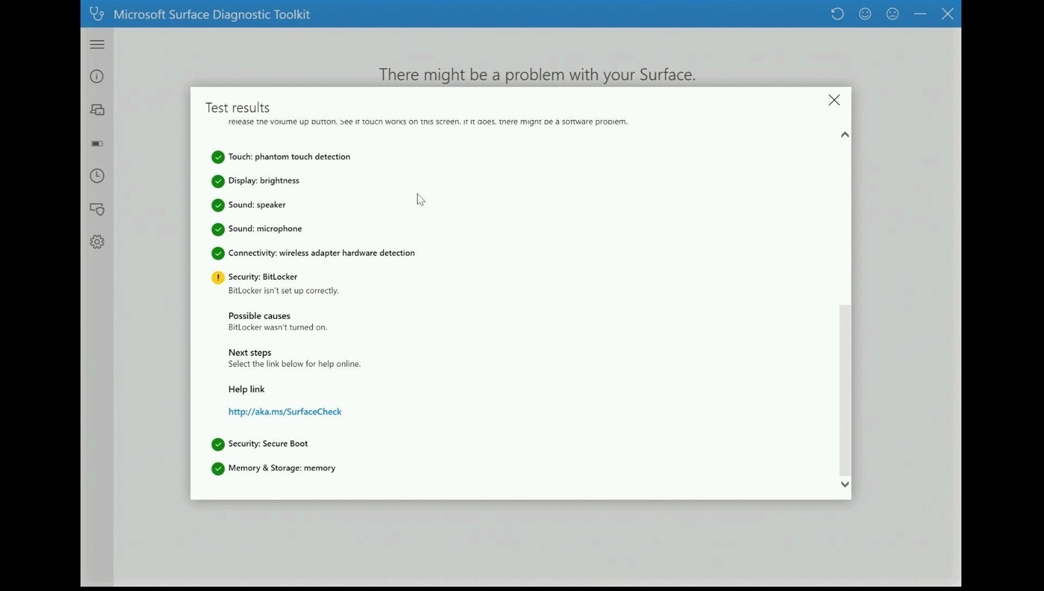Open the settings gear in sidebar
This screenshot has height=591, width=1044.
click(x=97, y=242)
